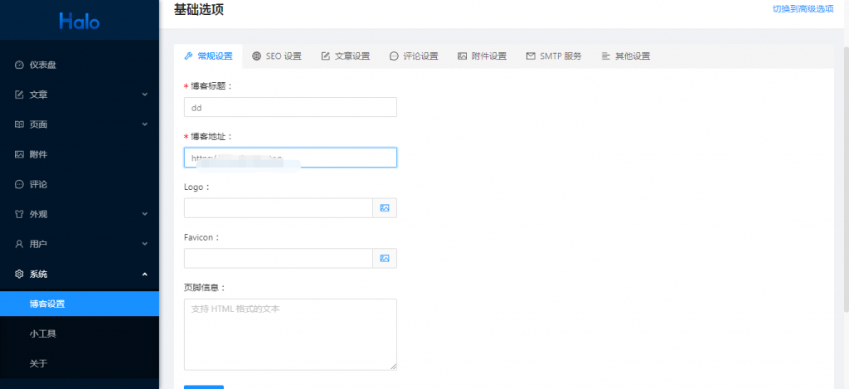This screenshot has width=849, height=389.
Task: Go to 仪表盘 in sidebar
Action: (x=80, y=65)
